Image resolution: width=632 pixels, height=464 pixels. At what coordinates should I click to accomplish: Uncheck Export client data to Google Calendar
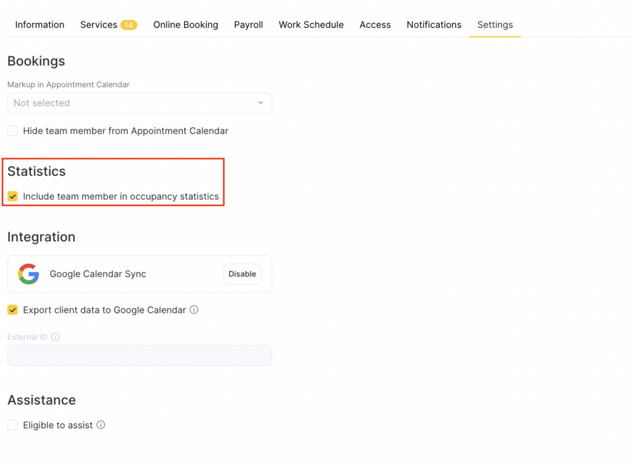[12, 310]
